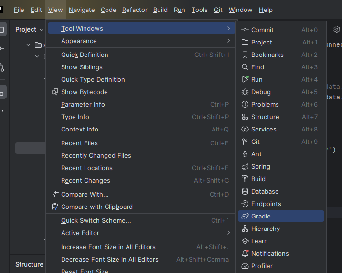Open the File menu
342x273 pixels.
[19, 10]
